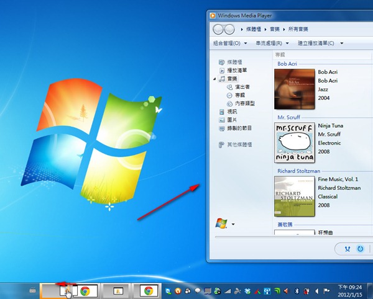Click the green NVIDIA tray icon
This screenshot has width=373, height=299.
277,291
